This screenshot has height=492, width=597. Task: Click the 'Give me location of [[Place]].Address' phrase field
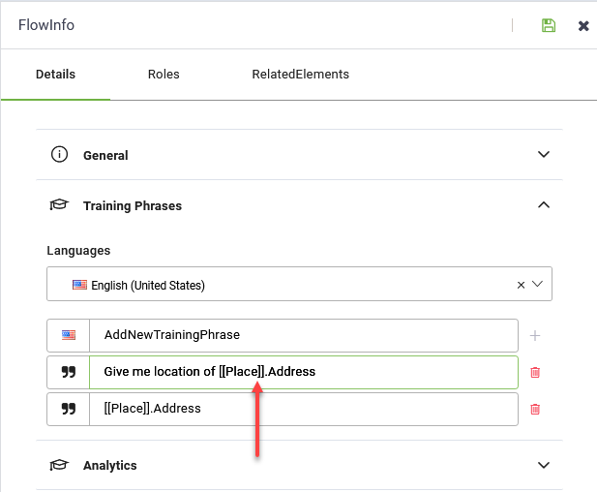(x=304, y=372)
